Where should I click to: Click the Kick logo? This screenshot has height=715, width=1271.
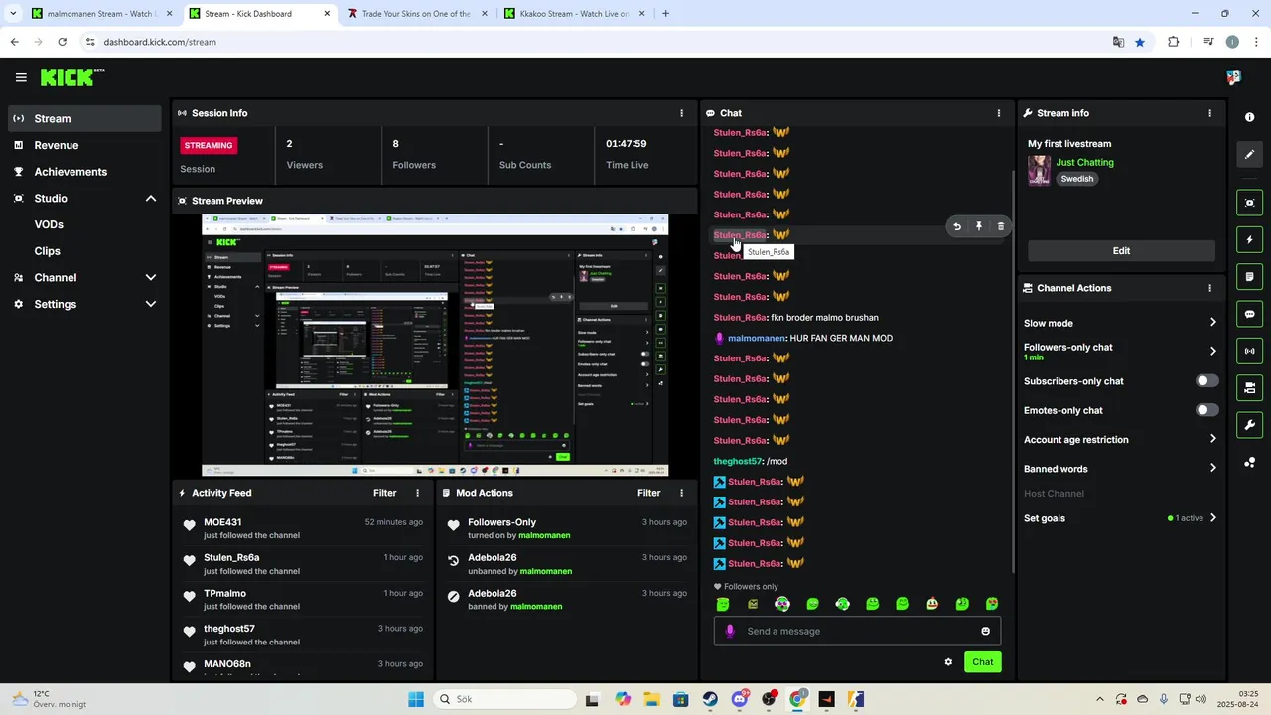pyautogui.click(x=71, y=76)
